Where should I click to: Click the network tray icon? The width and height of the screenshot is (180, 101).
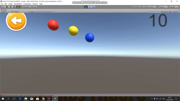160,99
